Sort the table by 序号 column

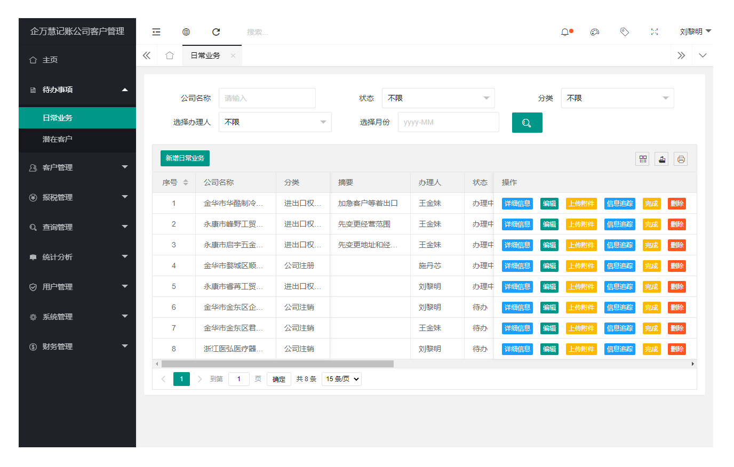[186, 182]
